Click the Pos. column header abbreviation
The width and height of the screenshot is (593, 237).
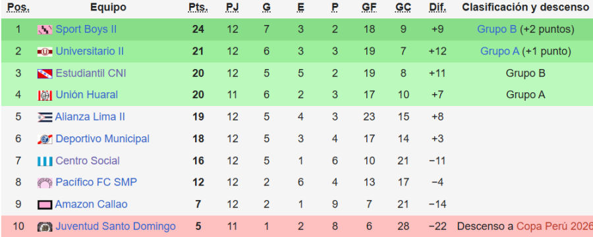(x=18, y=7)
